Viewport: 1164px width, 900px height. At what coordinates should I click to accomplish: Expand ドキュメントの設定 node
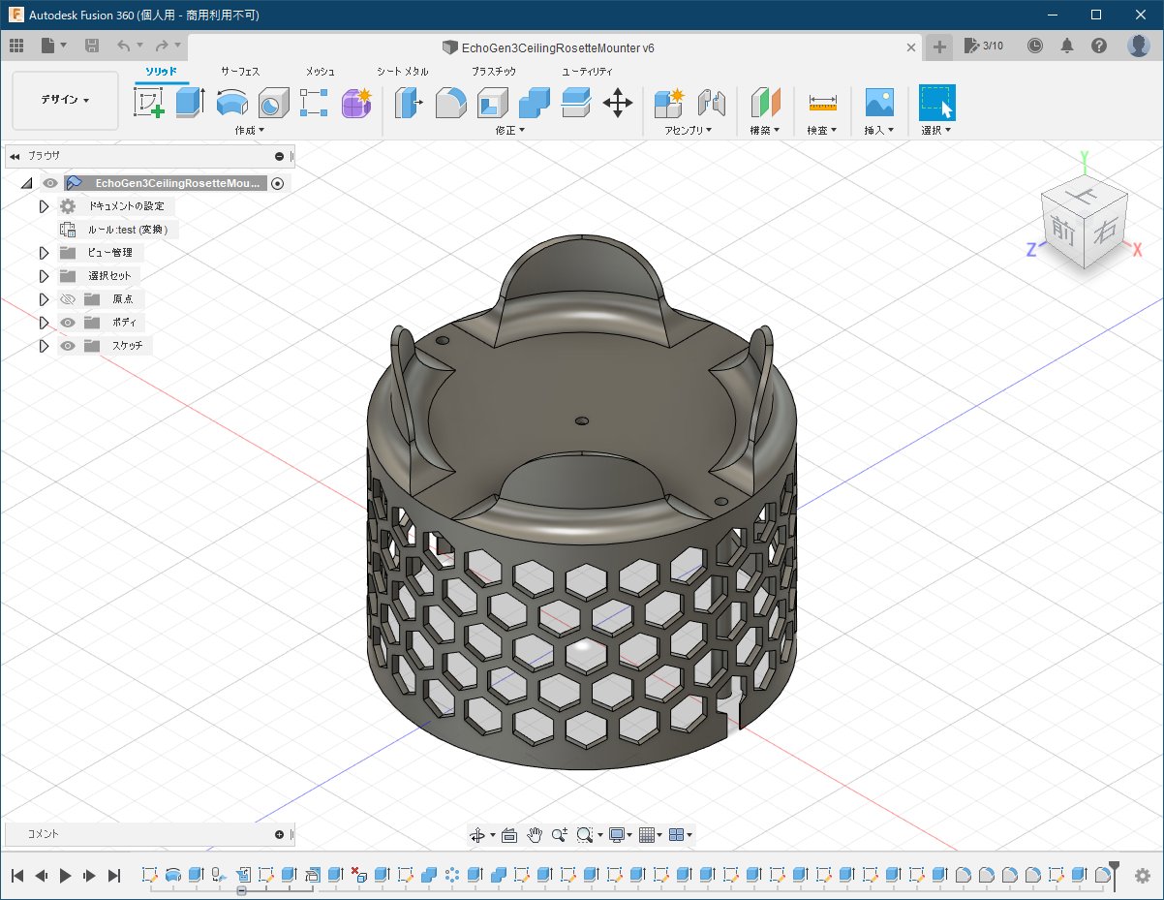[x=44, y=206]
